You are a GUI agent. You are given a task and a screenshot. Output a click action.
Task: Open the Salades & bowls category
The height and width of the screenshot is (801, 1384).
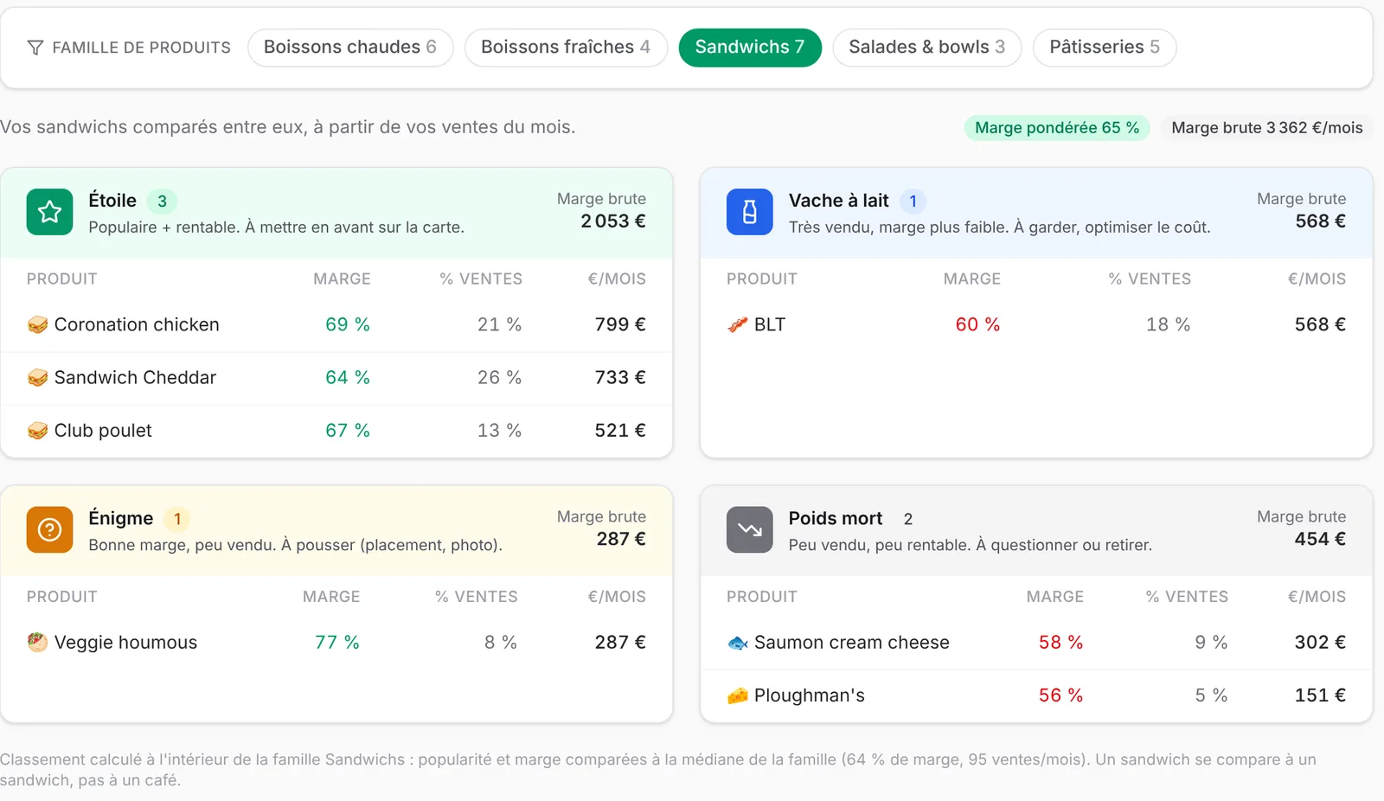pyautogui.click(x=926, y=48)
